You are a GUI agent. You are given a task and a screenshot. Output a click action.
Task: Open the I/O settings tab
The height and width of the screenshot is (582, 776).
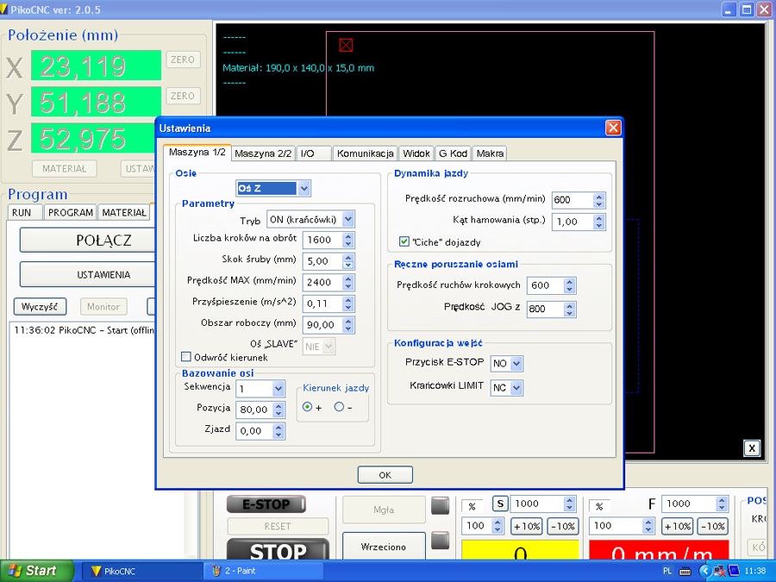pos(314,153)
